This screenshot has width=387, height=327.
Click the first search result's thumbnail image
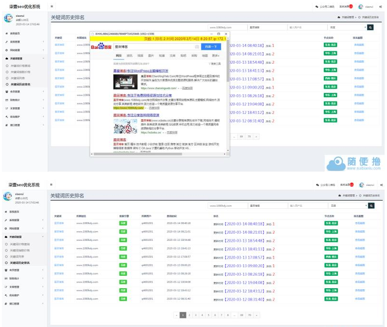125,82
